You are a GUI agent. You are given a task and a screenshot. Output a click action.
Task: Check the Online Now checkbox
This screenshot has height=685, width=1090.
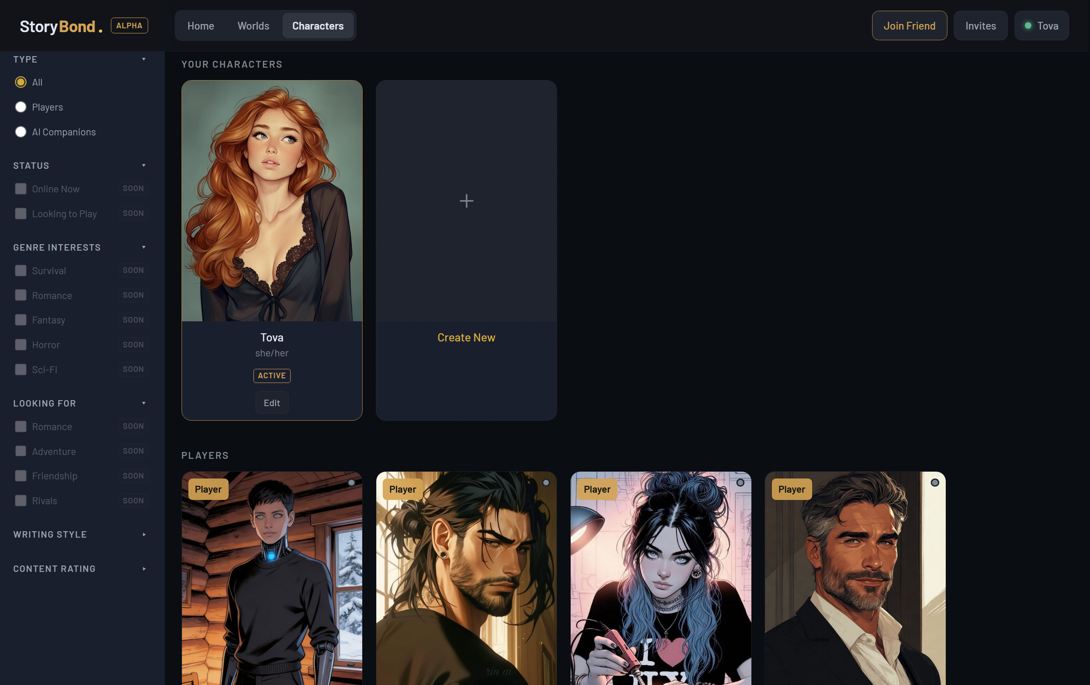click(x=21, y=188)
